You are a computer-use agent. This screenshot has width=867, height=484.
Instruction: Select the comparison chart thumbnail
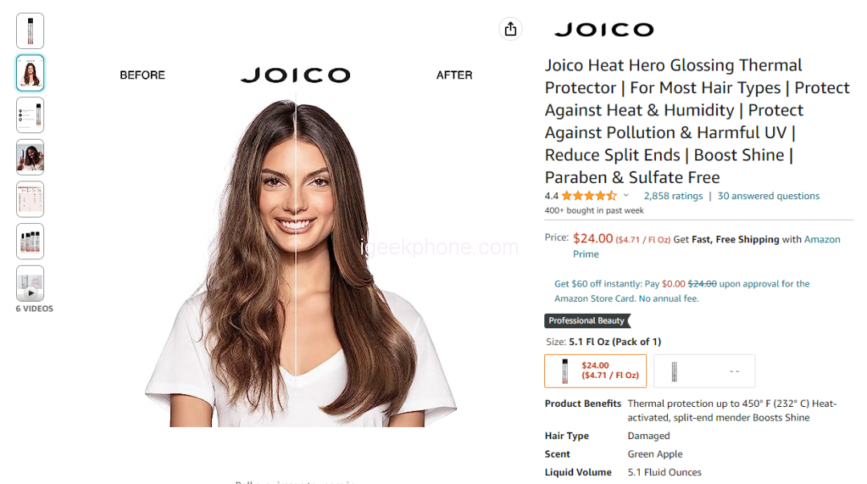pos(30,199)
